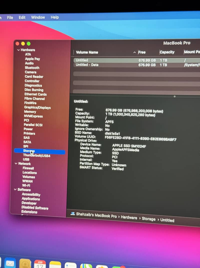
Task: Open the Edit menu
Action: click(22, 17)
